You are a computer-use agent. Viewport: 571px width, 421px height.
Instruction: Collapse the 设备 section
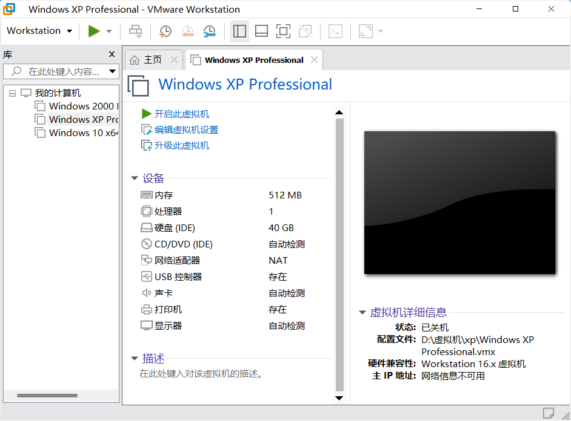coord(135,178)
